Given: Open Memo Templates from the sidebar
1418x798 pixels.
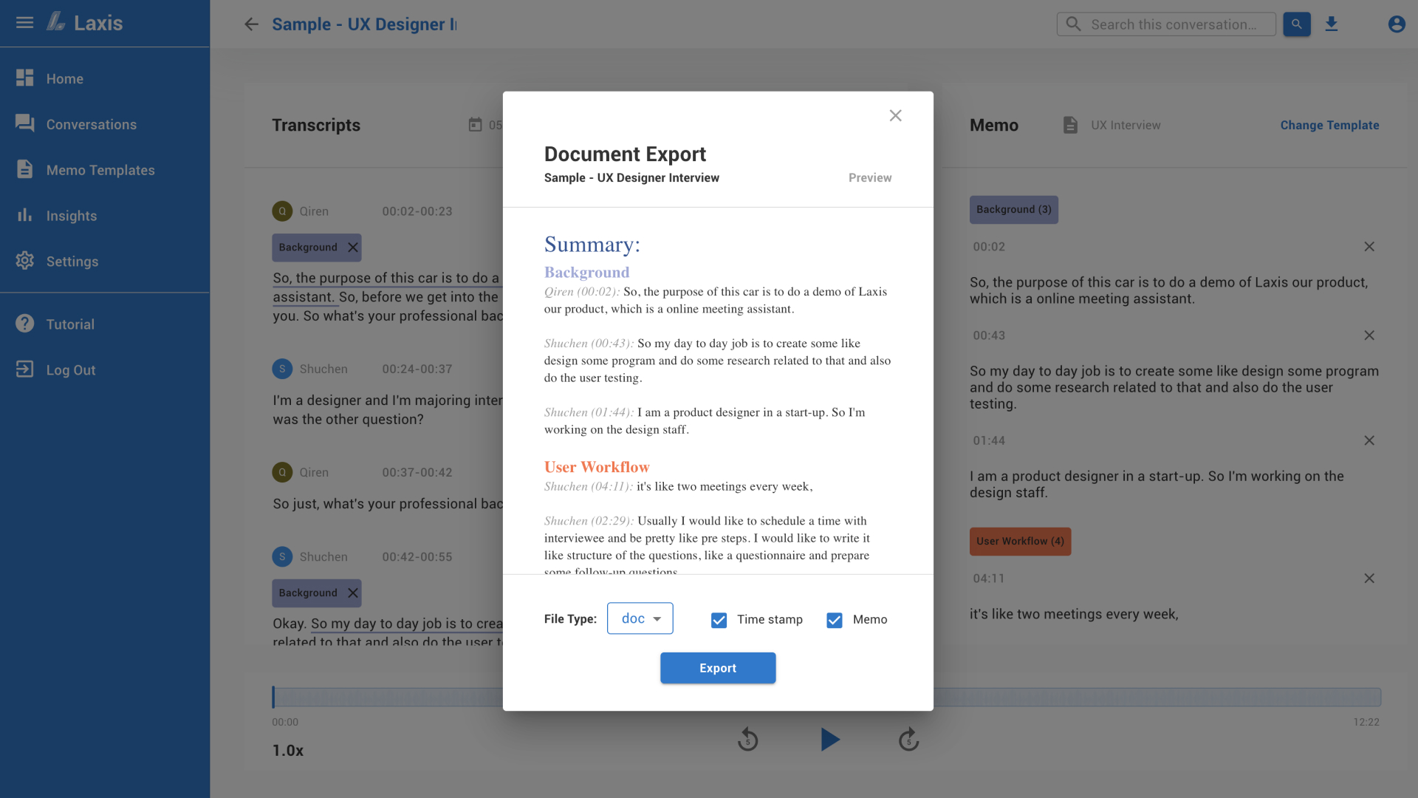Looking at the screenshot, I should click(x=100, y=170).
